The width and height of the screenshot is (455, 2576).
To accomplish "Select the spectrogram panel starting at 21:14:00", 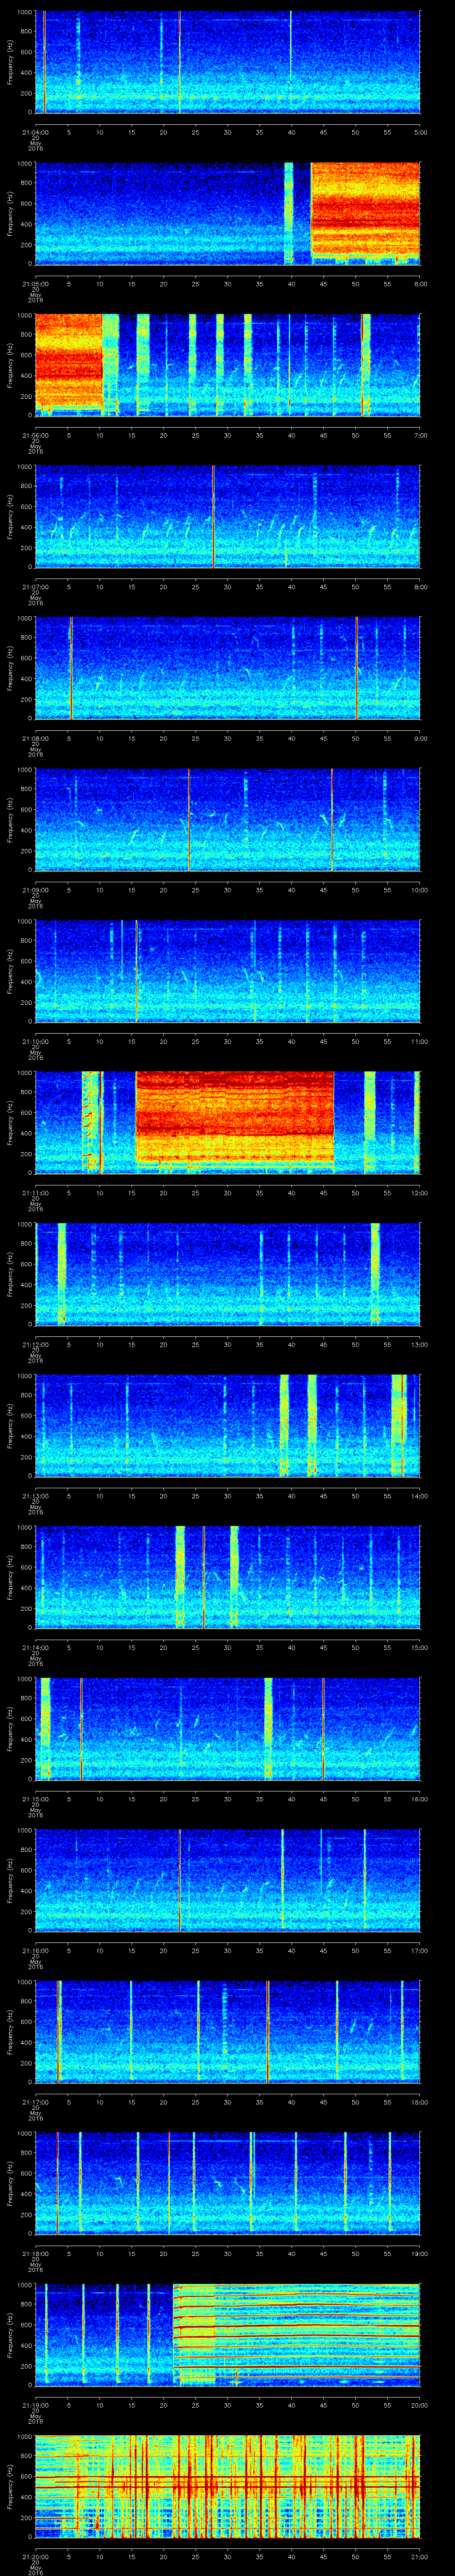I will tap(228, 1577).
